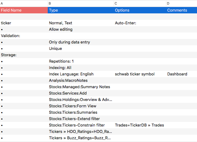Click the Comments header cell

tap(181, 10)
